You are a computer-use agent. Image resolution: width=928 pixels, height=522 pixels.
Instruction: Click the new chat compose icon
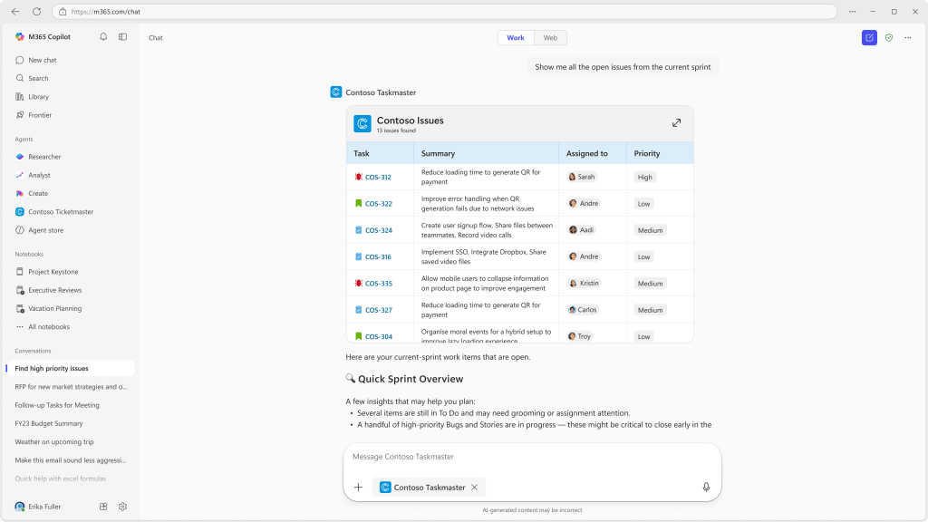869,37
